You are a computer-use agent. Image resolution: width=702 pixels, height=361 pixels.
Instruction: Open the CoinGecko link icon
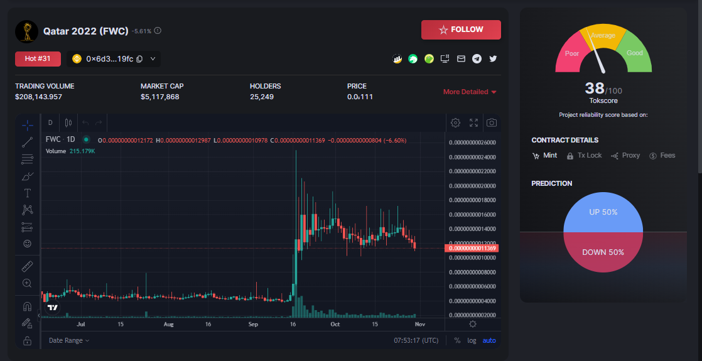(429, 58)
